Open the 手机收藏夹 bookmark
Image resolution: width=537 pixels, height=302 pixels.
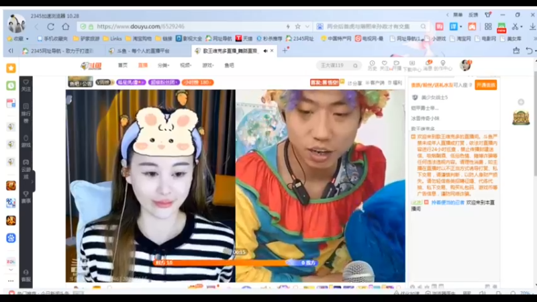(x=53, y=39)
